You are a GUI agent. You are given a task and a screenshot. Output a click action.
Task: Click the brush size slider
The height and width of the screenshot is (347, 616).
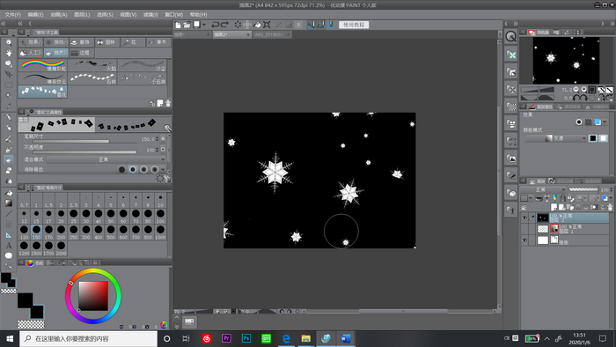85,141
